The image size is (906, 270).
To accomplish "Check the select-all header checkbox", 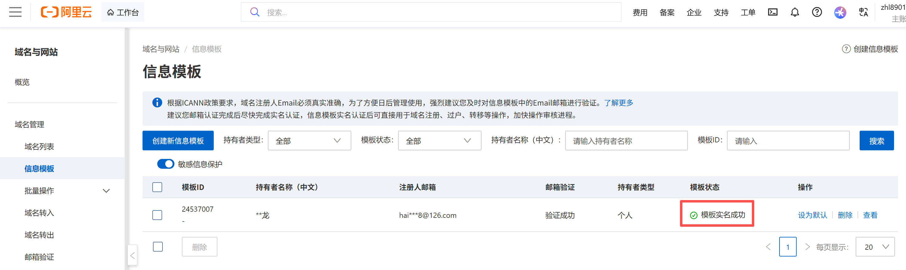I will pos(157,187).
